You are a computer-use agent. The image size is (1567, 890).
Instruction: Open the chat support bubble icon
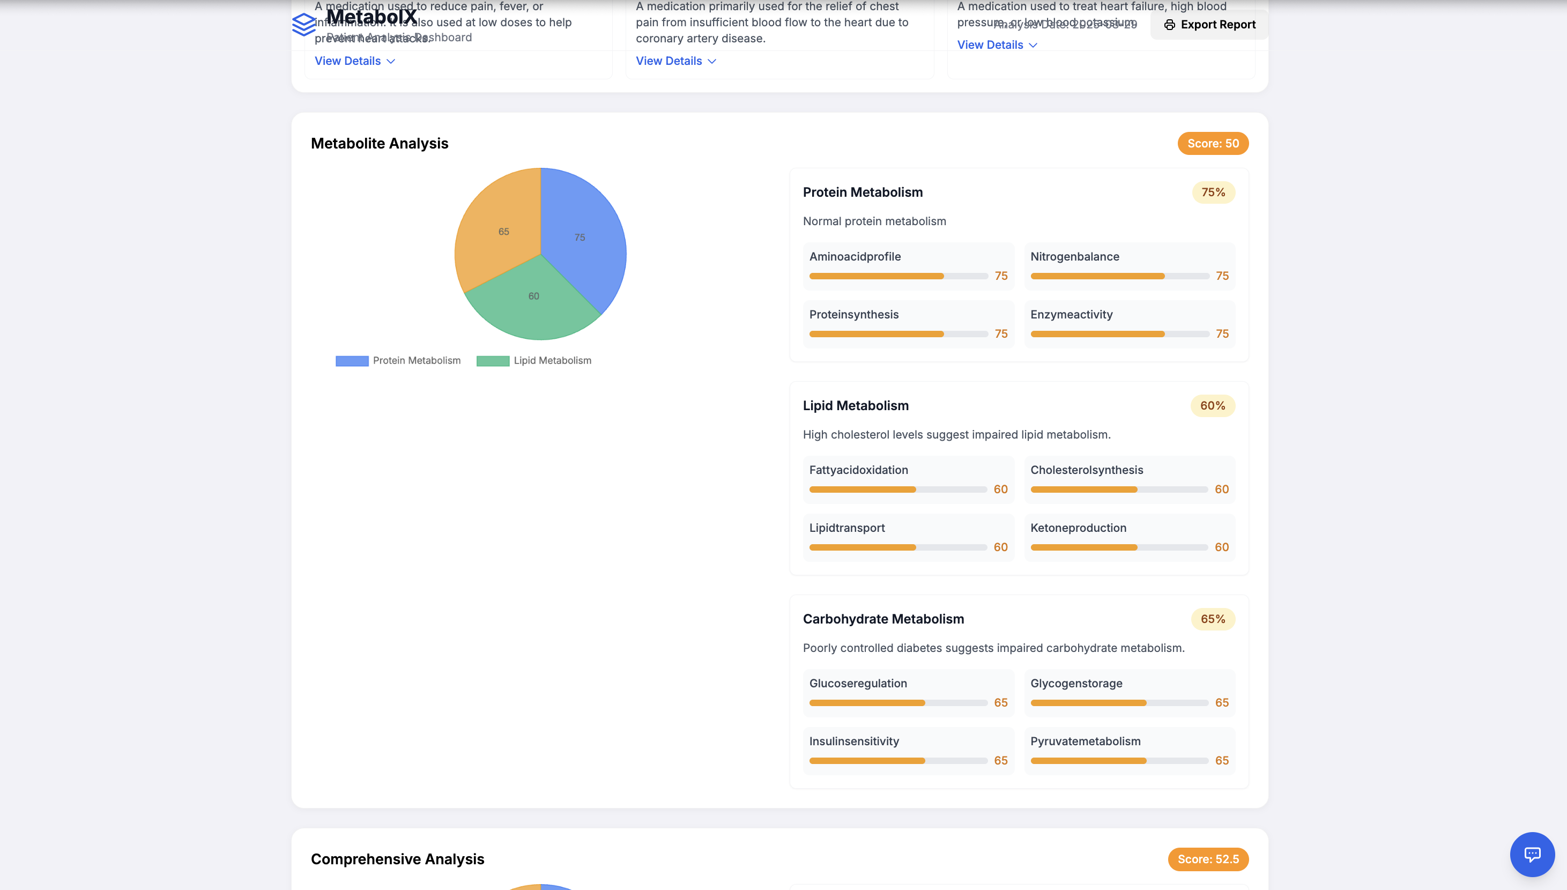coord(1532,854)
